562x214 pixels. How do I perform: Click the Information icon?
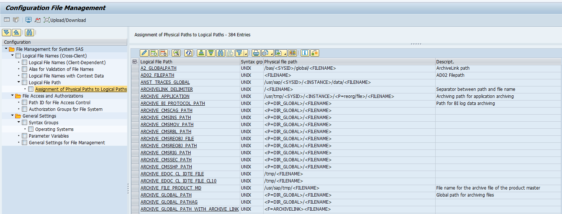[305, 53]
